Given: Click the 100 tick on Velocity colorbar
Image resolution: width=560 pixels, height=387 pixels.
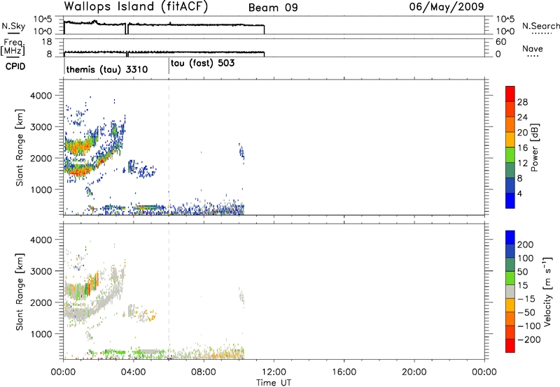Looking at the screenshot, I should click(526, 258).
